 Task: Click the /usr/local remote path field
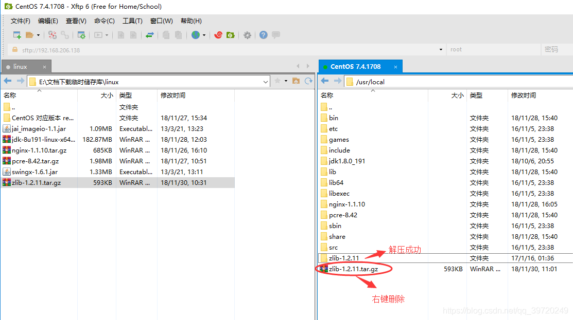click(459, 82)
